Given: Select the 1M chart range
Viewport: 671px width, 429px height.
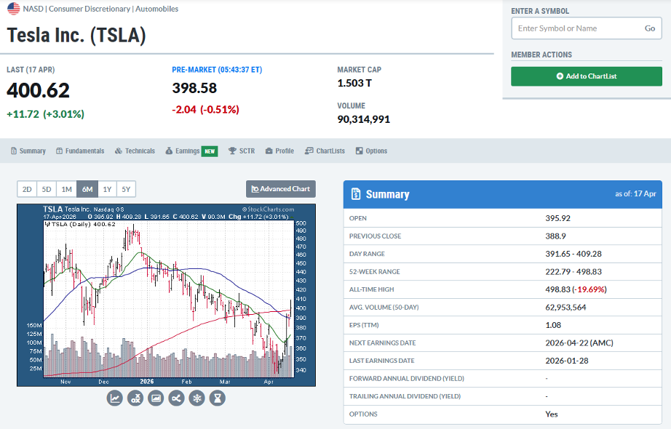Looking at the screenshot, I should (66, 189).
